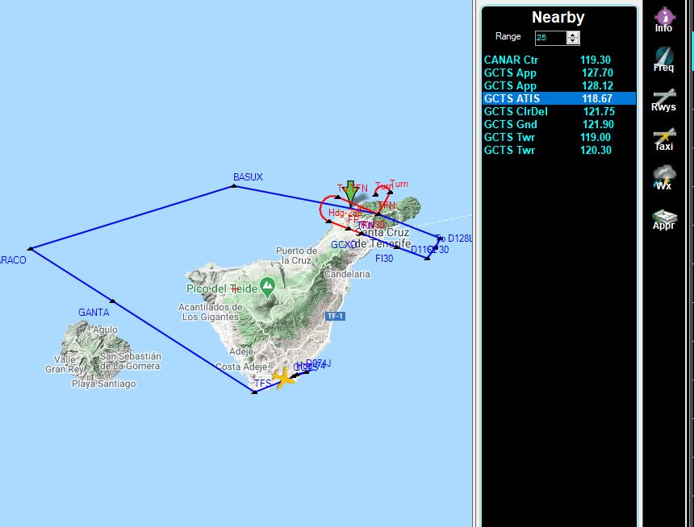Click the Costa Adeje label
The image size is (694, 527).
tap(241, 367)
